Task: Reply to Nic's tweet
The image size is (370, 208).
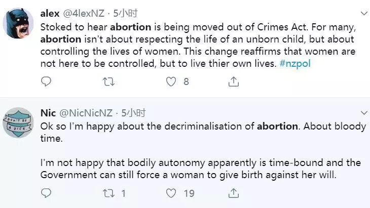Action: [x=46, y=193]
